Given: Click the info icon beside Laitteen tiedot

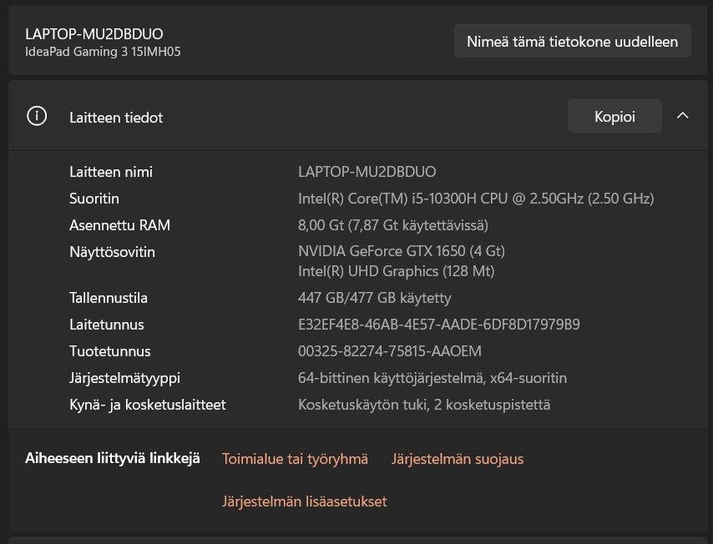Looking at the screenshot, I should [x=37, y=117].
